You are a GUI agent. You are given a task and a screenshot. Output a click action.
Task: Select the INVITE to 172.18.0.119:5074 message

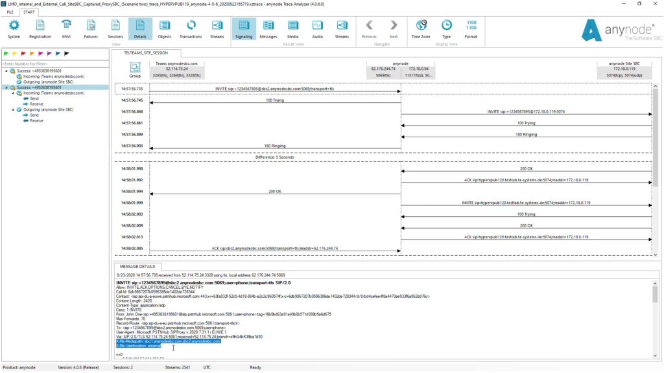526,112
